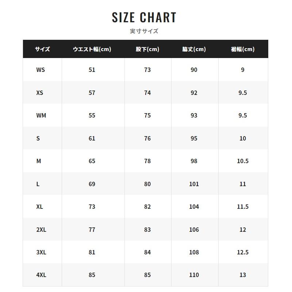Screen dimensions: 292x292
Task: Click the 4XL size row label
Action: (41, 275)
